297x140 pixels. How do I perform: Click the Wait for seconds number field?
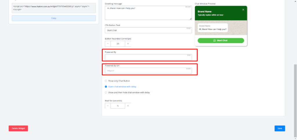click(x=118, y=106)
